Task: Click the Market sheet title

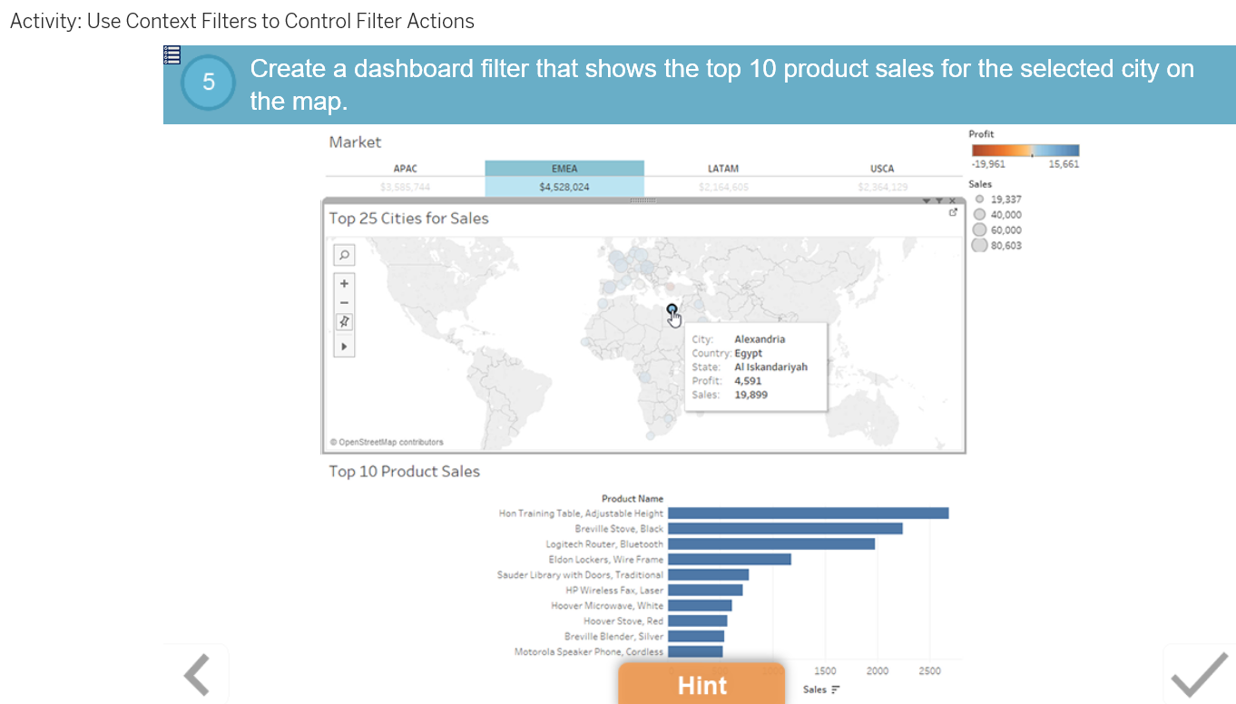Action: (x=355, y=142)
